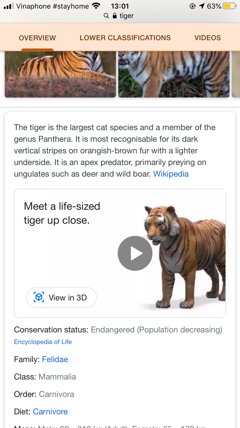Tap the padlock icon beside tiger
Viewport: 240px width, 428px height.
[115, 16]
